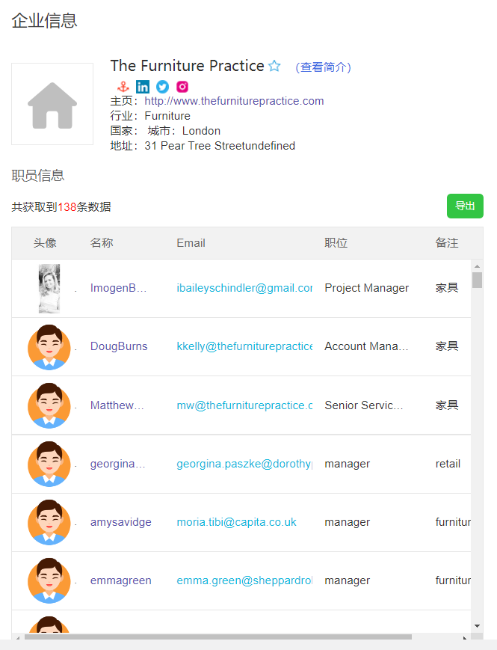
Task: Click georgina... avatar icon
Action: [49, 464]
